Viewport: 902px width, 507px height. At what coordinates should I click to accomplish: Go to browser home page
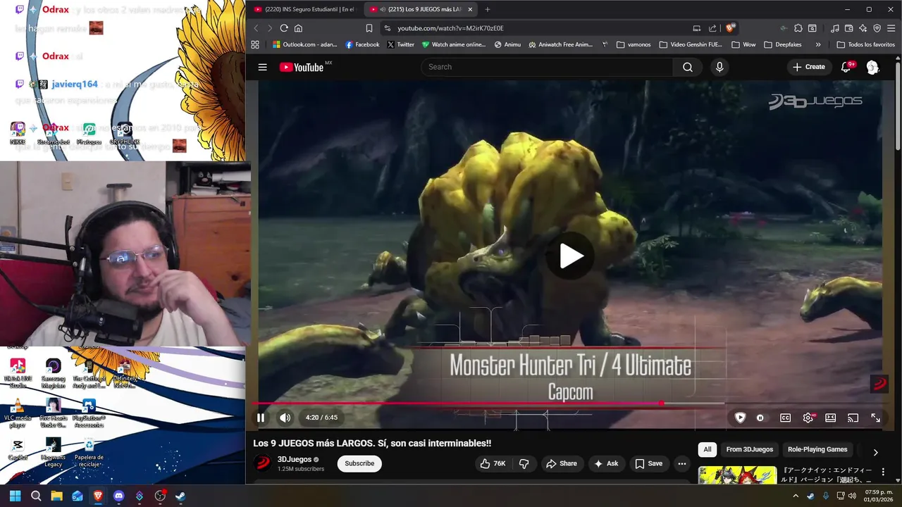pos(298,28)
